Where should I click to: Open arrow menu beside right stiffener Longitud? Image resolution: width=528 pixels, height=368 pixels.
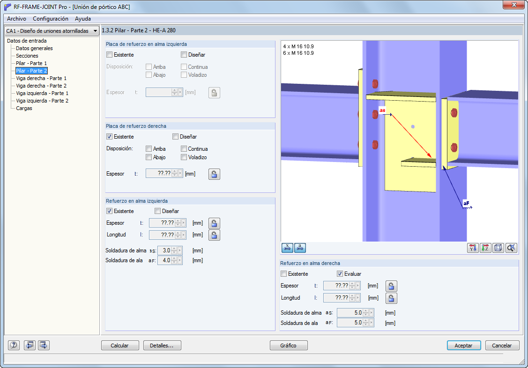click(358, 298)
